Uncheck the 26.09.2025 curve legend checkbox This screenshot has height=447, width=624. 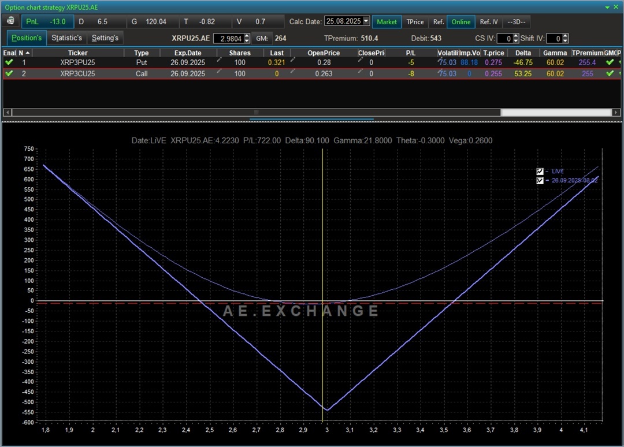pyautogui.click(x=540, y=181)
